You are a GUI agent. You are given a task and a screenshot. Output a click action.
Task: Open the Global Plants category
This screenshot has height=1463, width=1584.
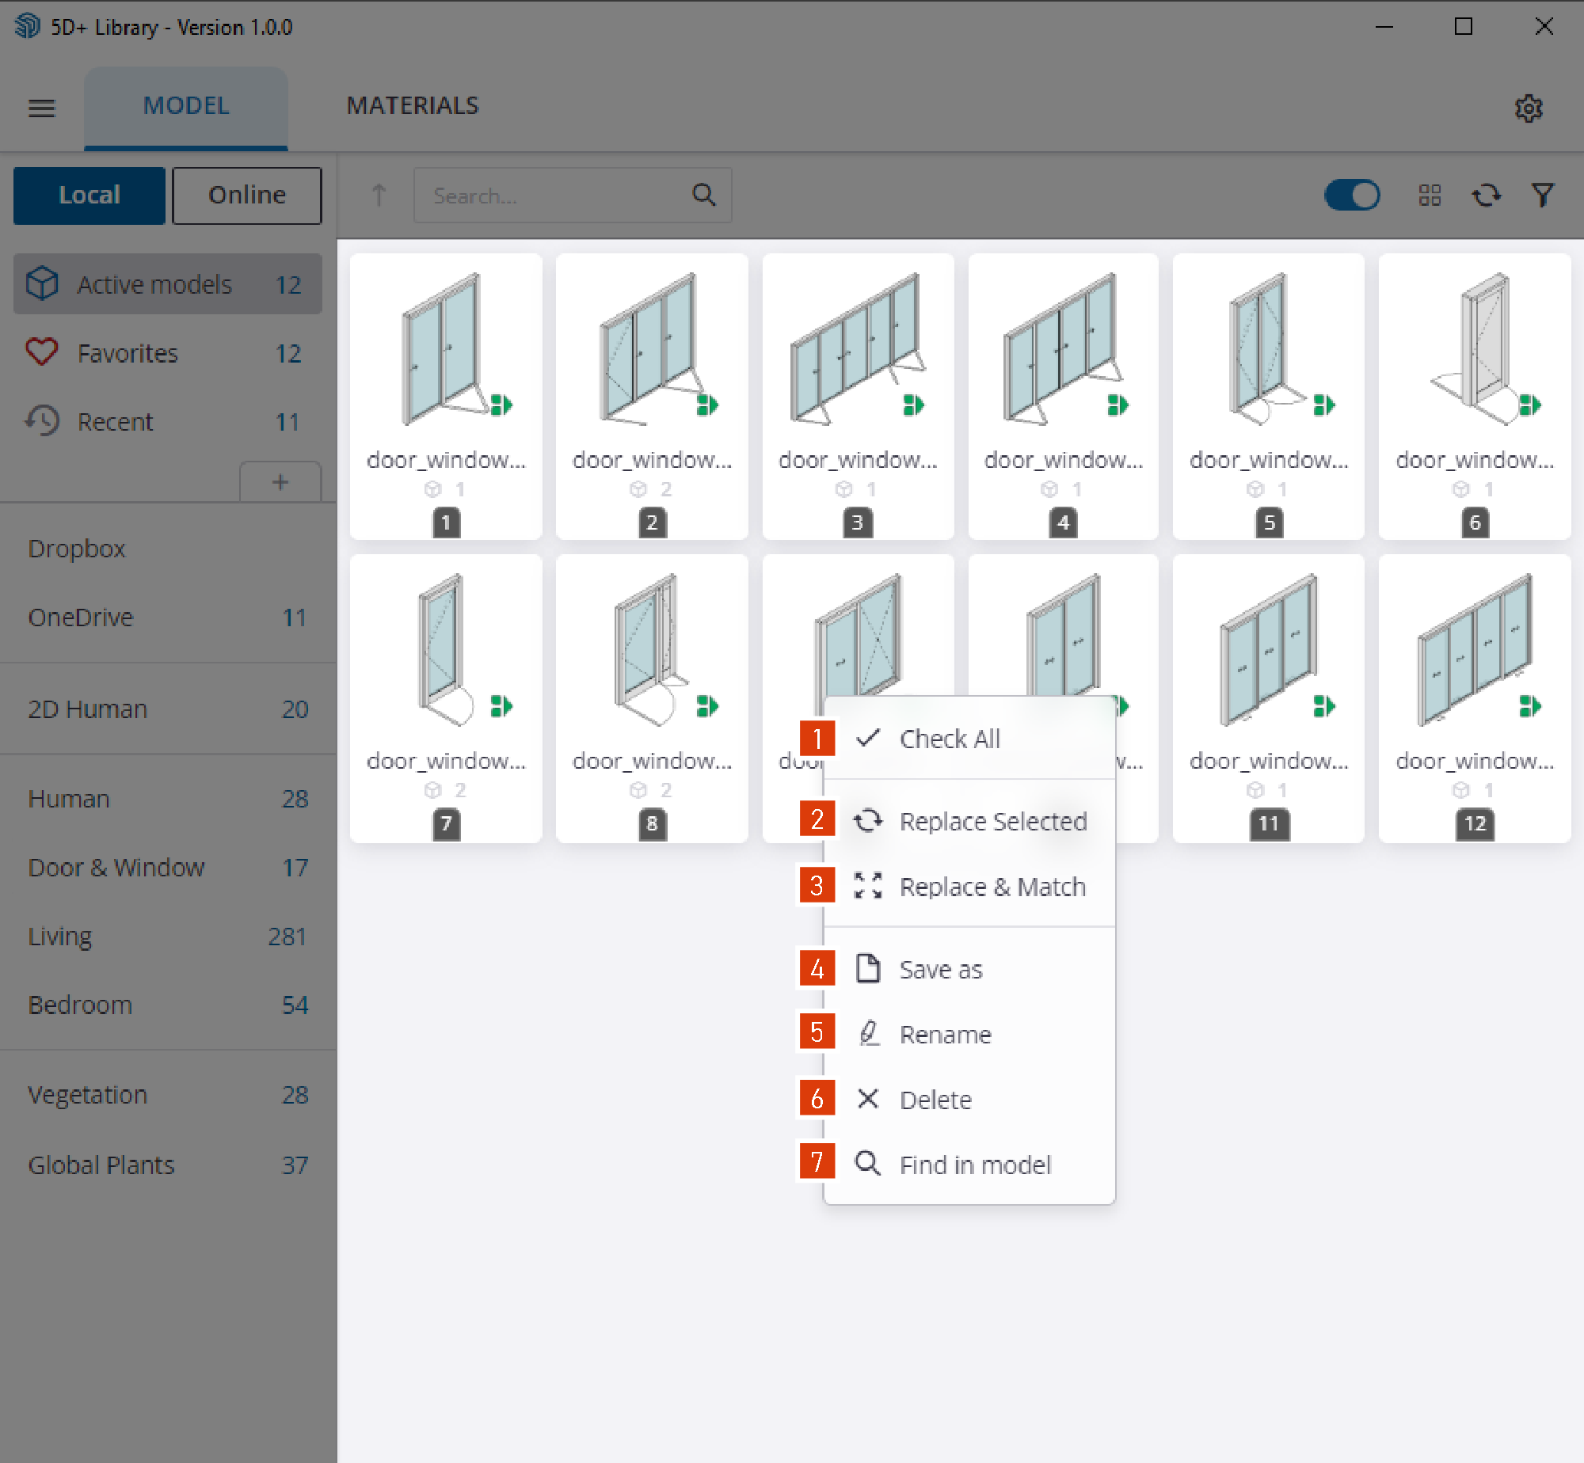pos(101,1165)
